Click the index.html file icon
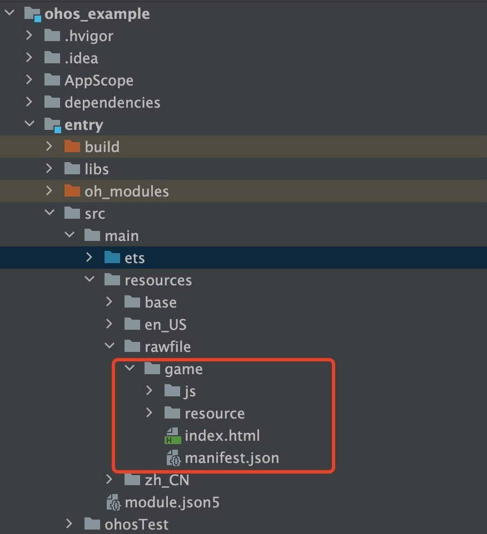The height and width of the screenshot is (534, 487). coord(172,436)
